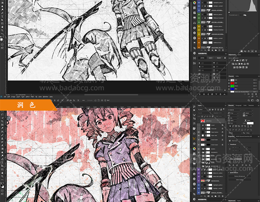Select Type tool in bottom window toolbar
This screenshot has width=260, height=202.
pyautogui.click(x=2, y=163)
